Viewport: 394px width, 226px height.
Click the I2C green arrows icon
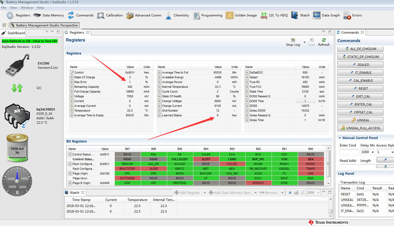coord(17,88)
